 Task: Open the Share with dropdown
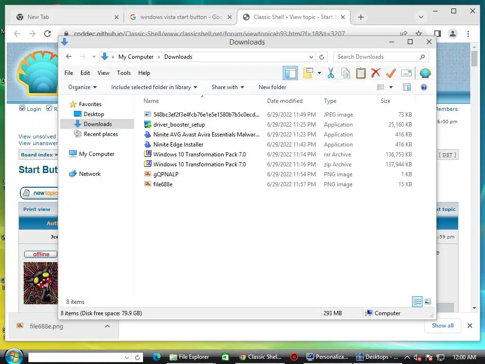[228, 87]
